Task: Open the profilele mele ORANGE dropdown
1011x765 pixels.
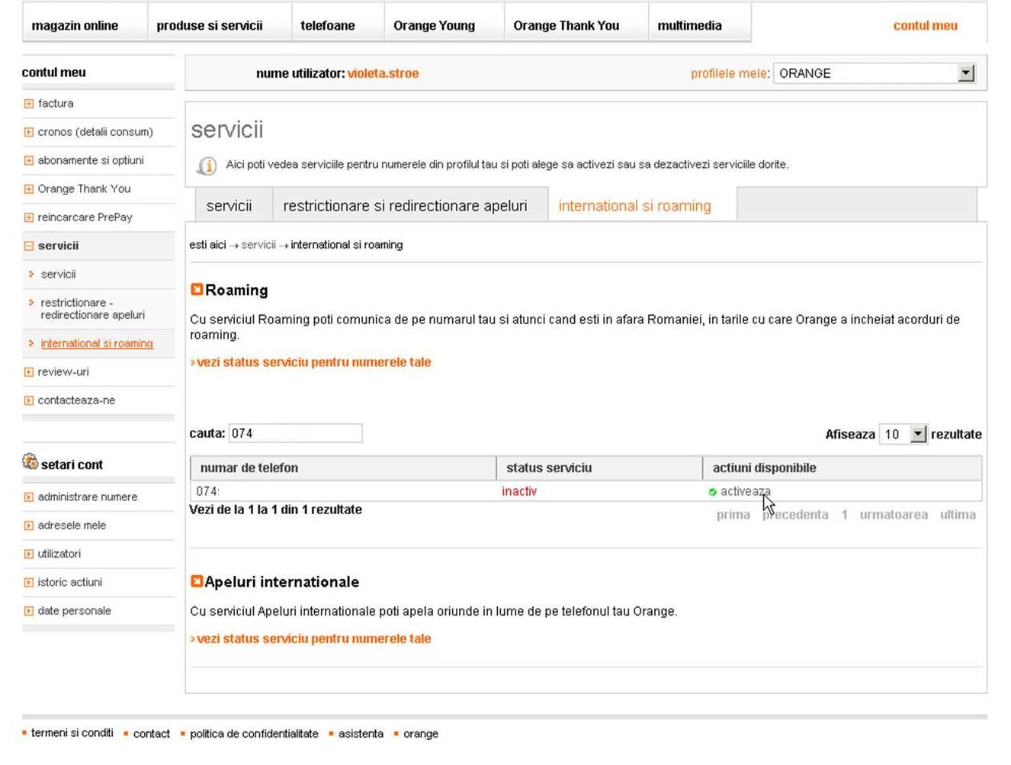Action: (x=966, y=72)
